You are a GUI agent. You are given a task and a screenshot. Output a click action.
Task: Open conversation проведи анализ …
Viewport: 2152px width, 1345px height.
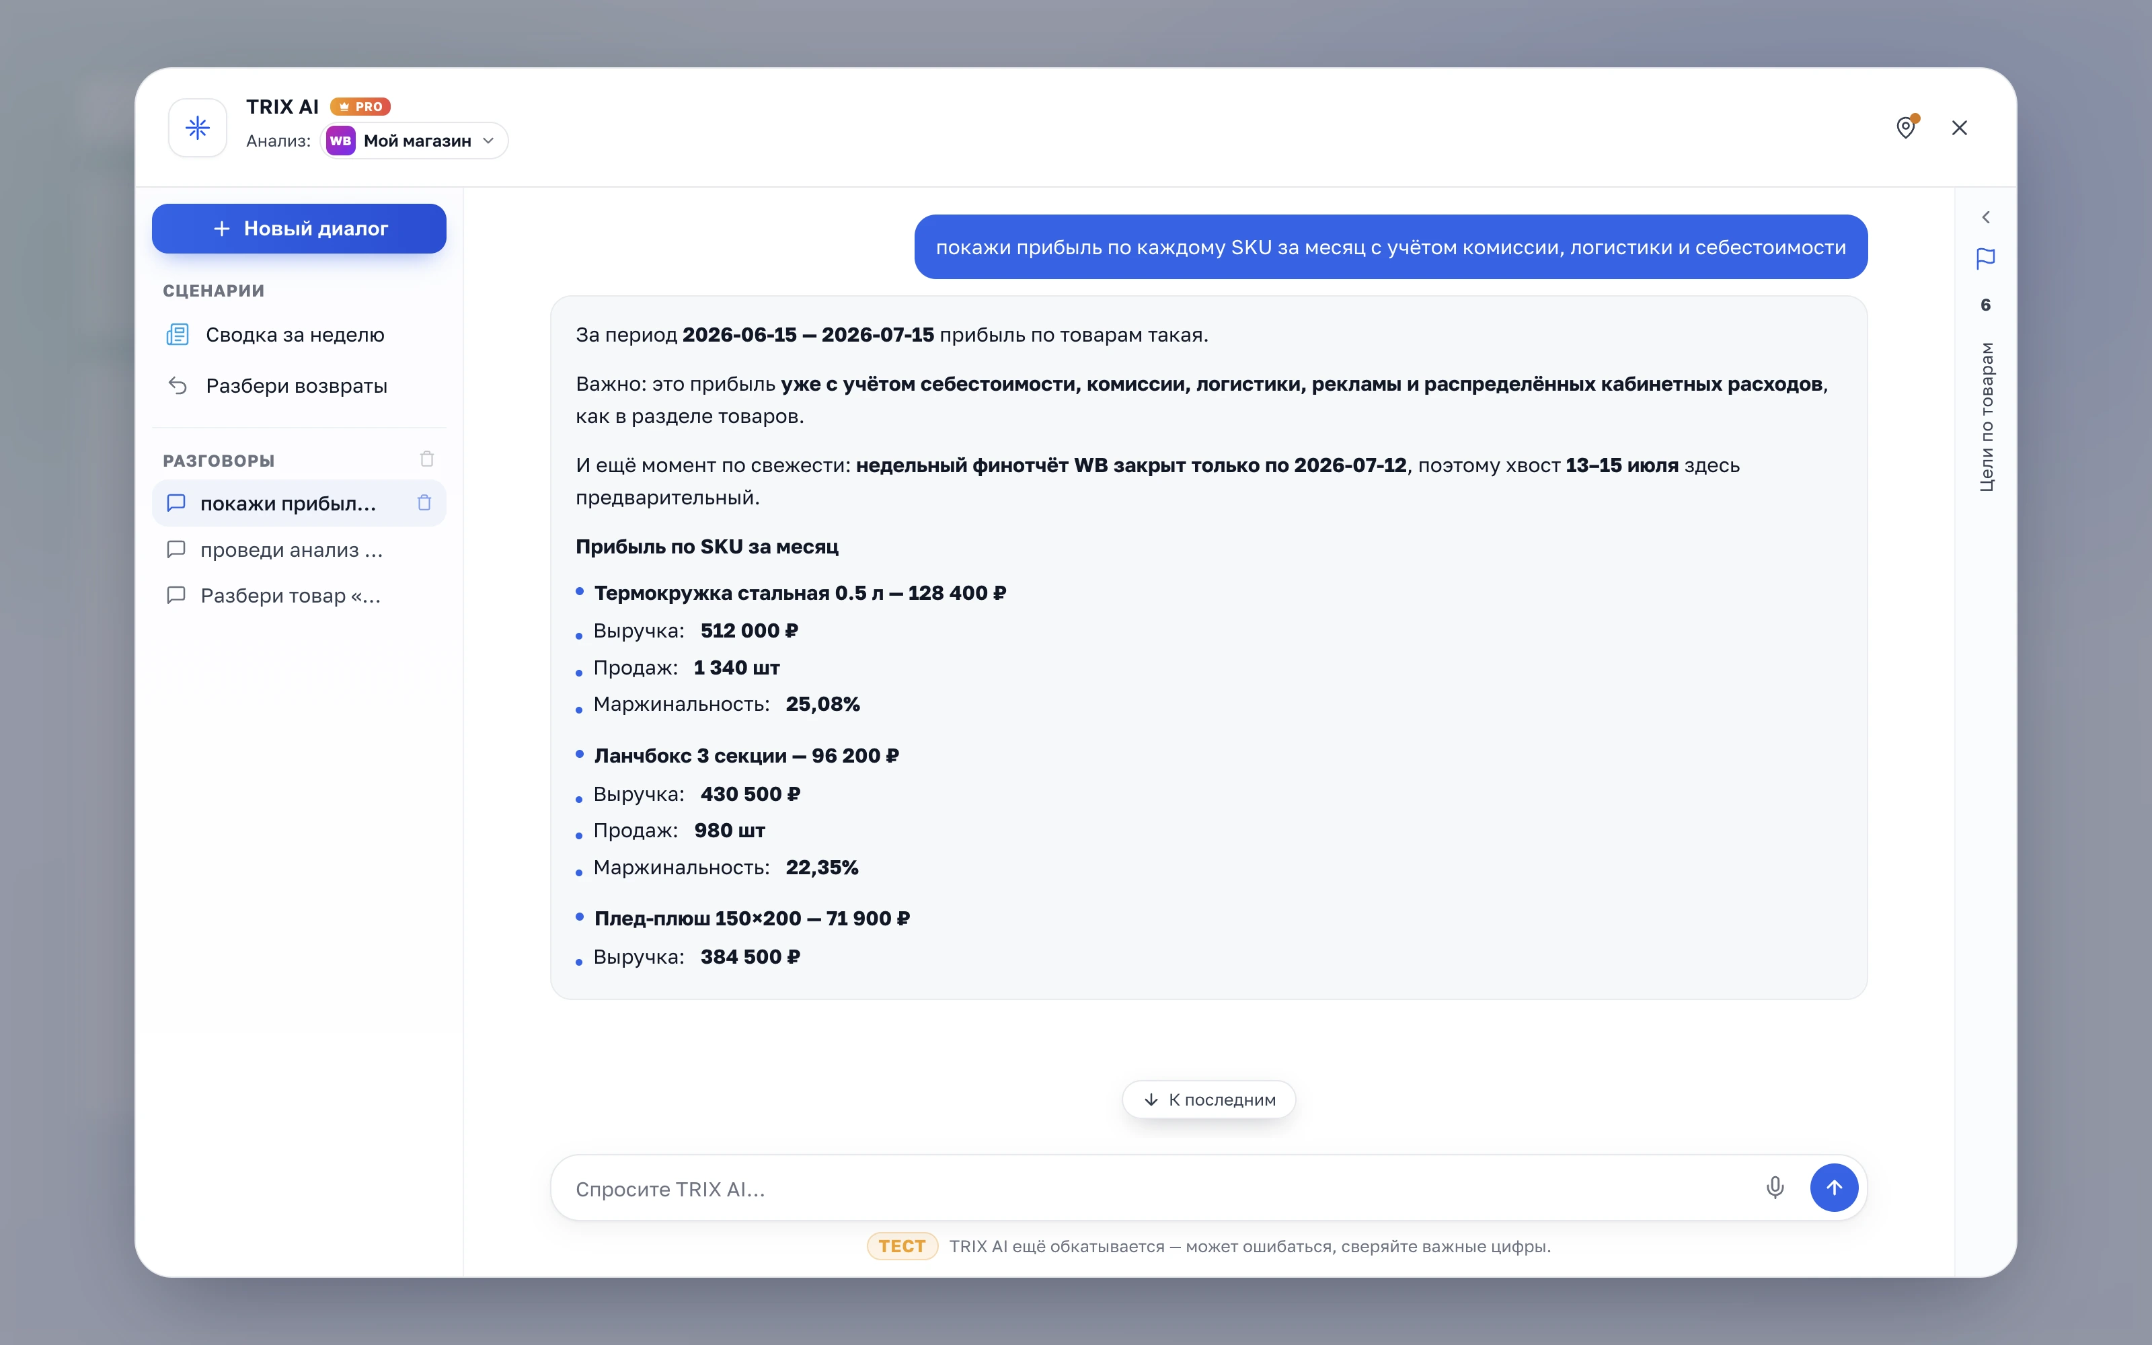pyautogui.click(x=299, y=549)
